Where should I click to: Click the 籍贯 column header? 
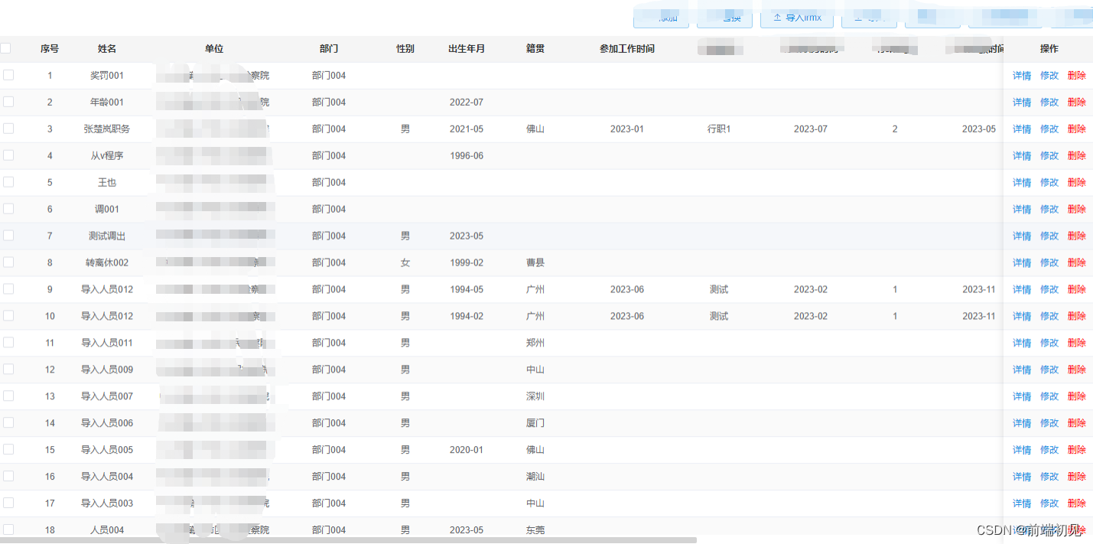tap(535, 49)
